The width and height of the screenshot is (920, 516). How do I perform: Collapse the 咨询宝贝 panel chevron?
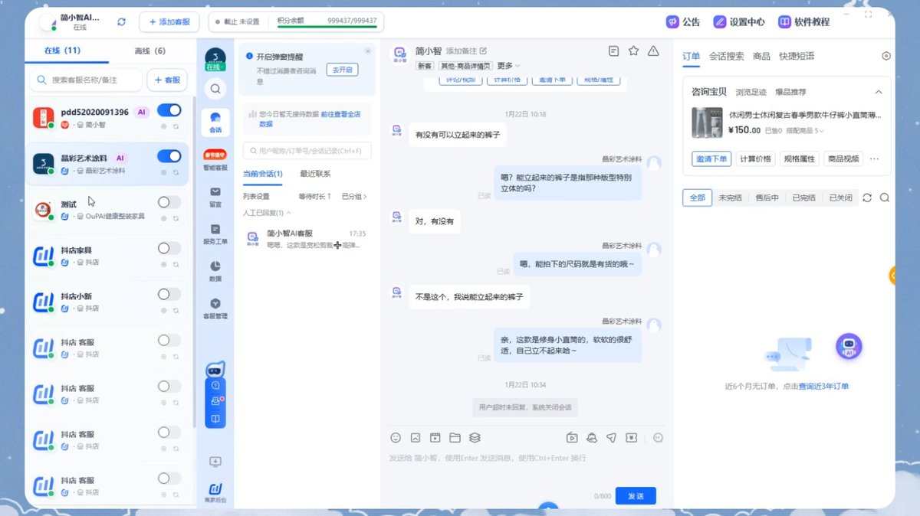[879, 92]
